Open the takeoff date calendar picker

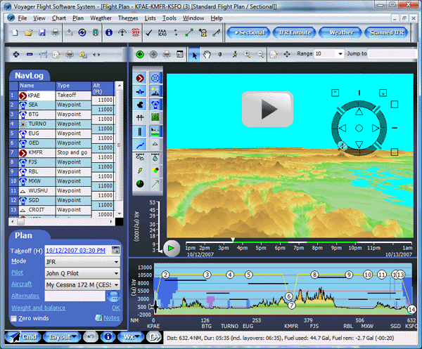coord(115,250)
